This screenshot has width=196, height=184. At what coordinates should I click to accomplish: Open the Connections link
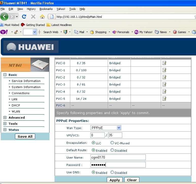(21, 93)
